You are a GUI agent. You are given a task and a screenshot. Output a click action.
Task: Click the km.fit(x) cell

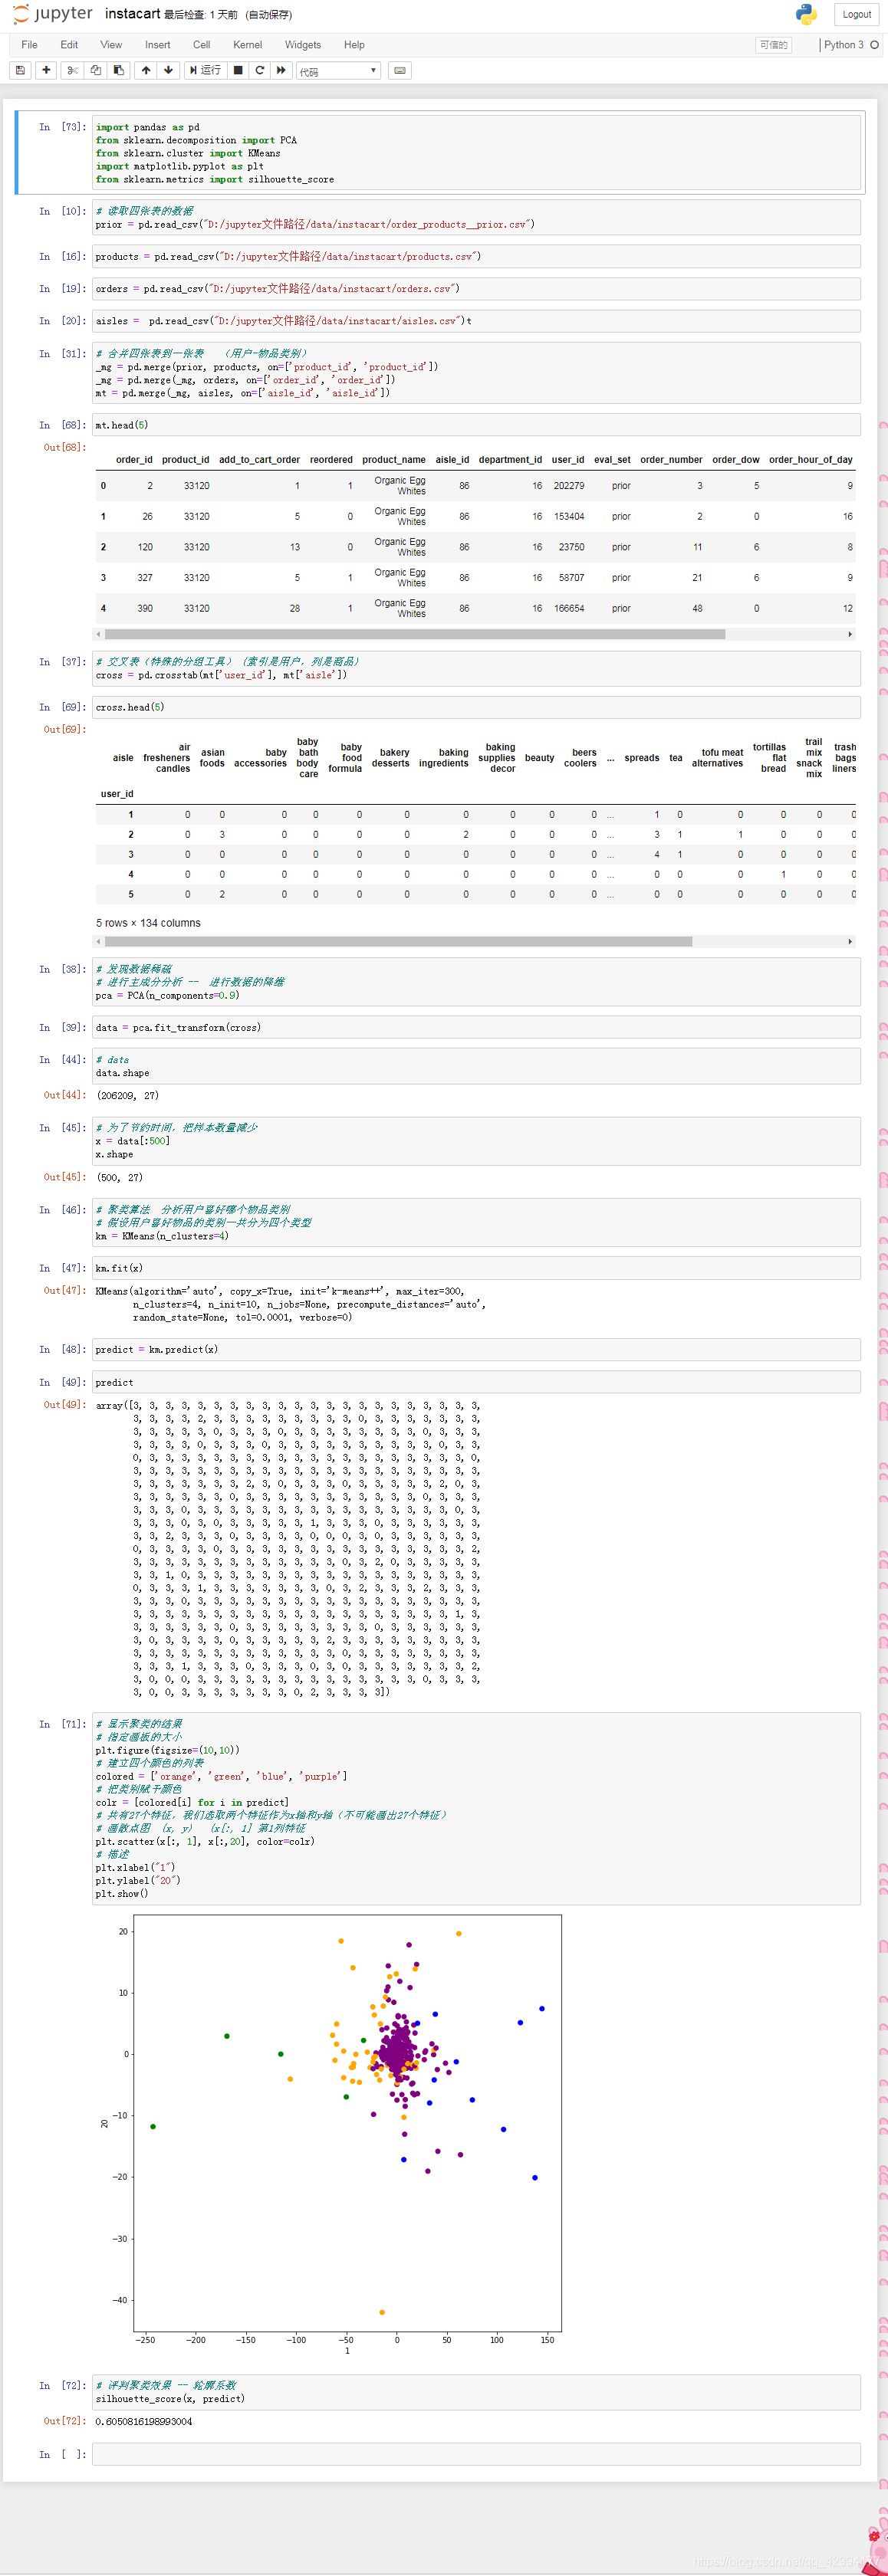click(476, 1268)
